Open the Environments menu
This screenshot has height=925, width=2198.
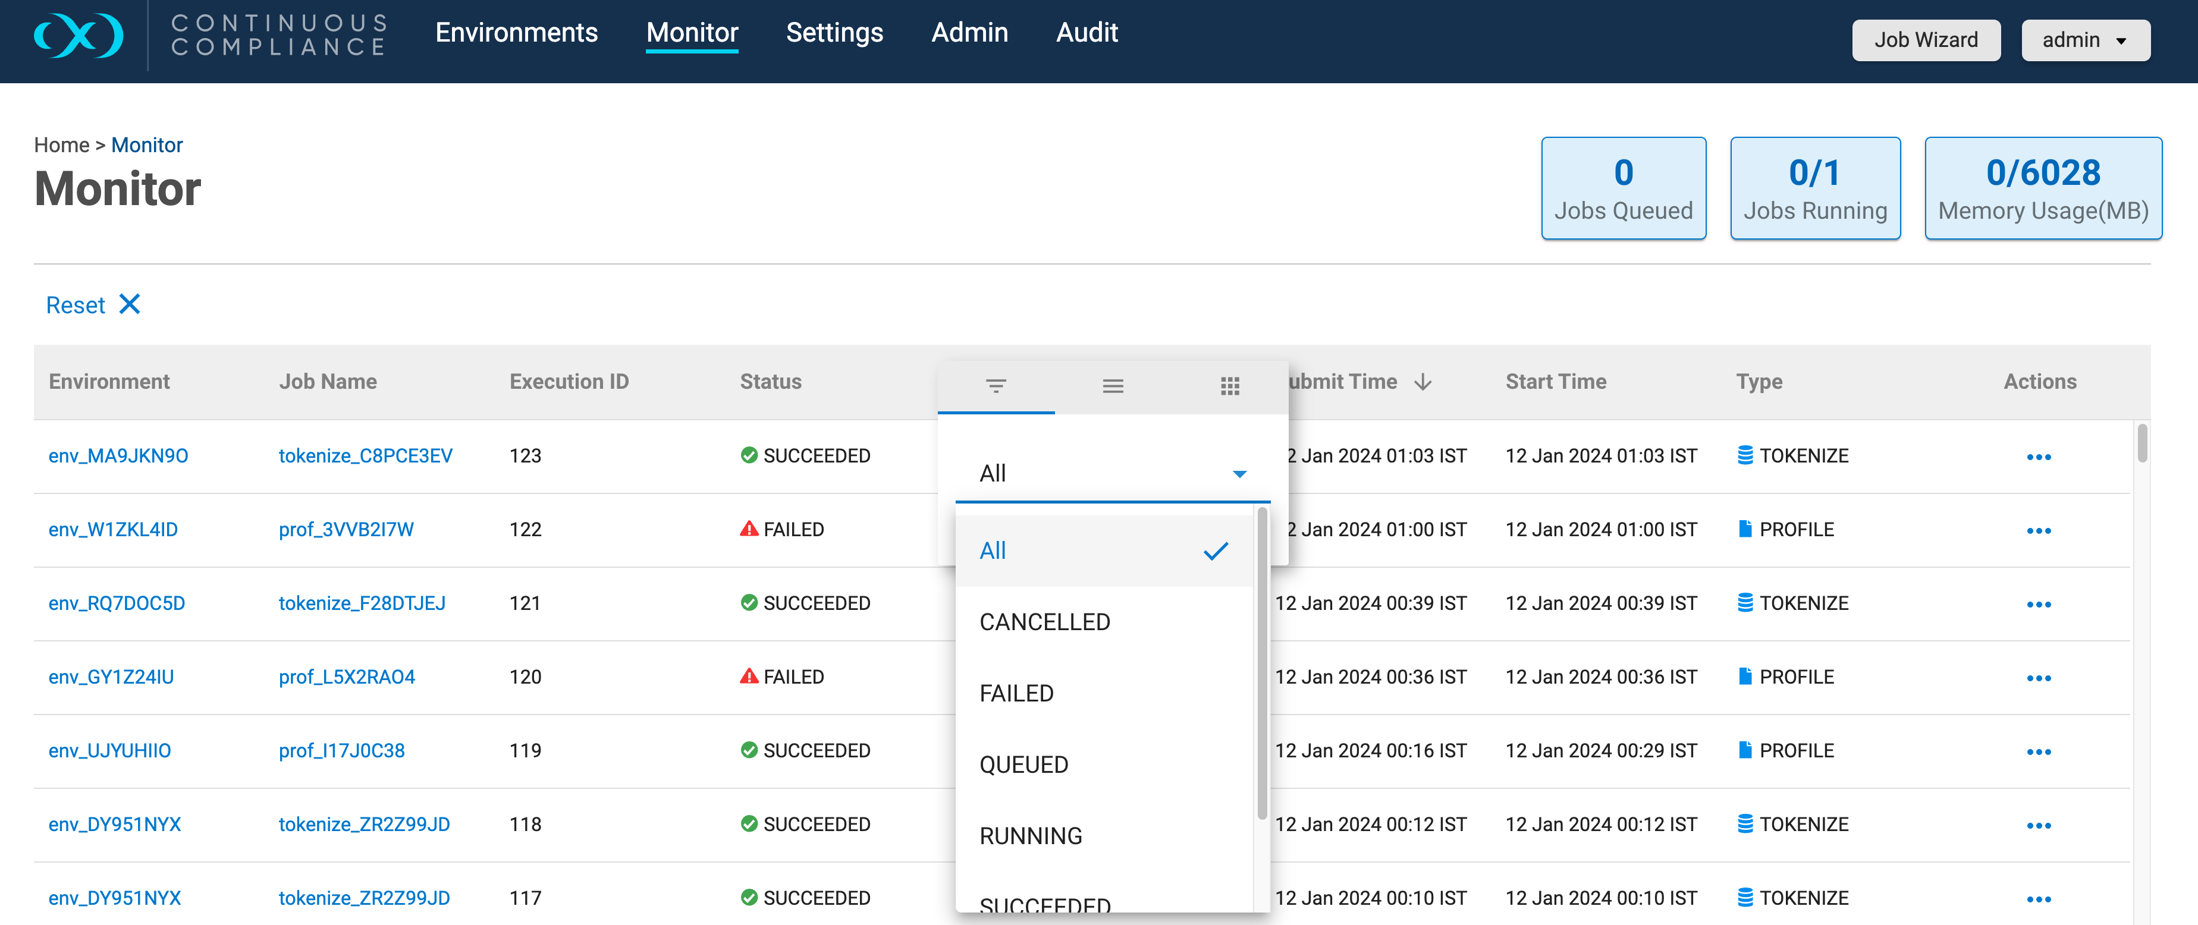516,33
